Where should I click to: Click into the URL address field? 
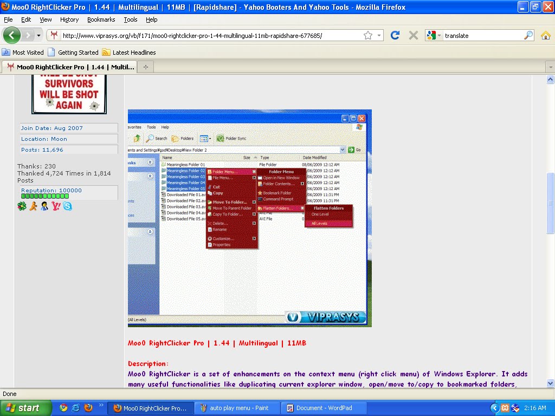point(211,35)
